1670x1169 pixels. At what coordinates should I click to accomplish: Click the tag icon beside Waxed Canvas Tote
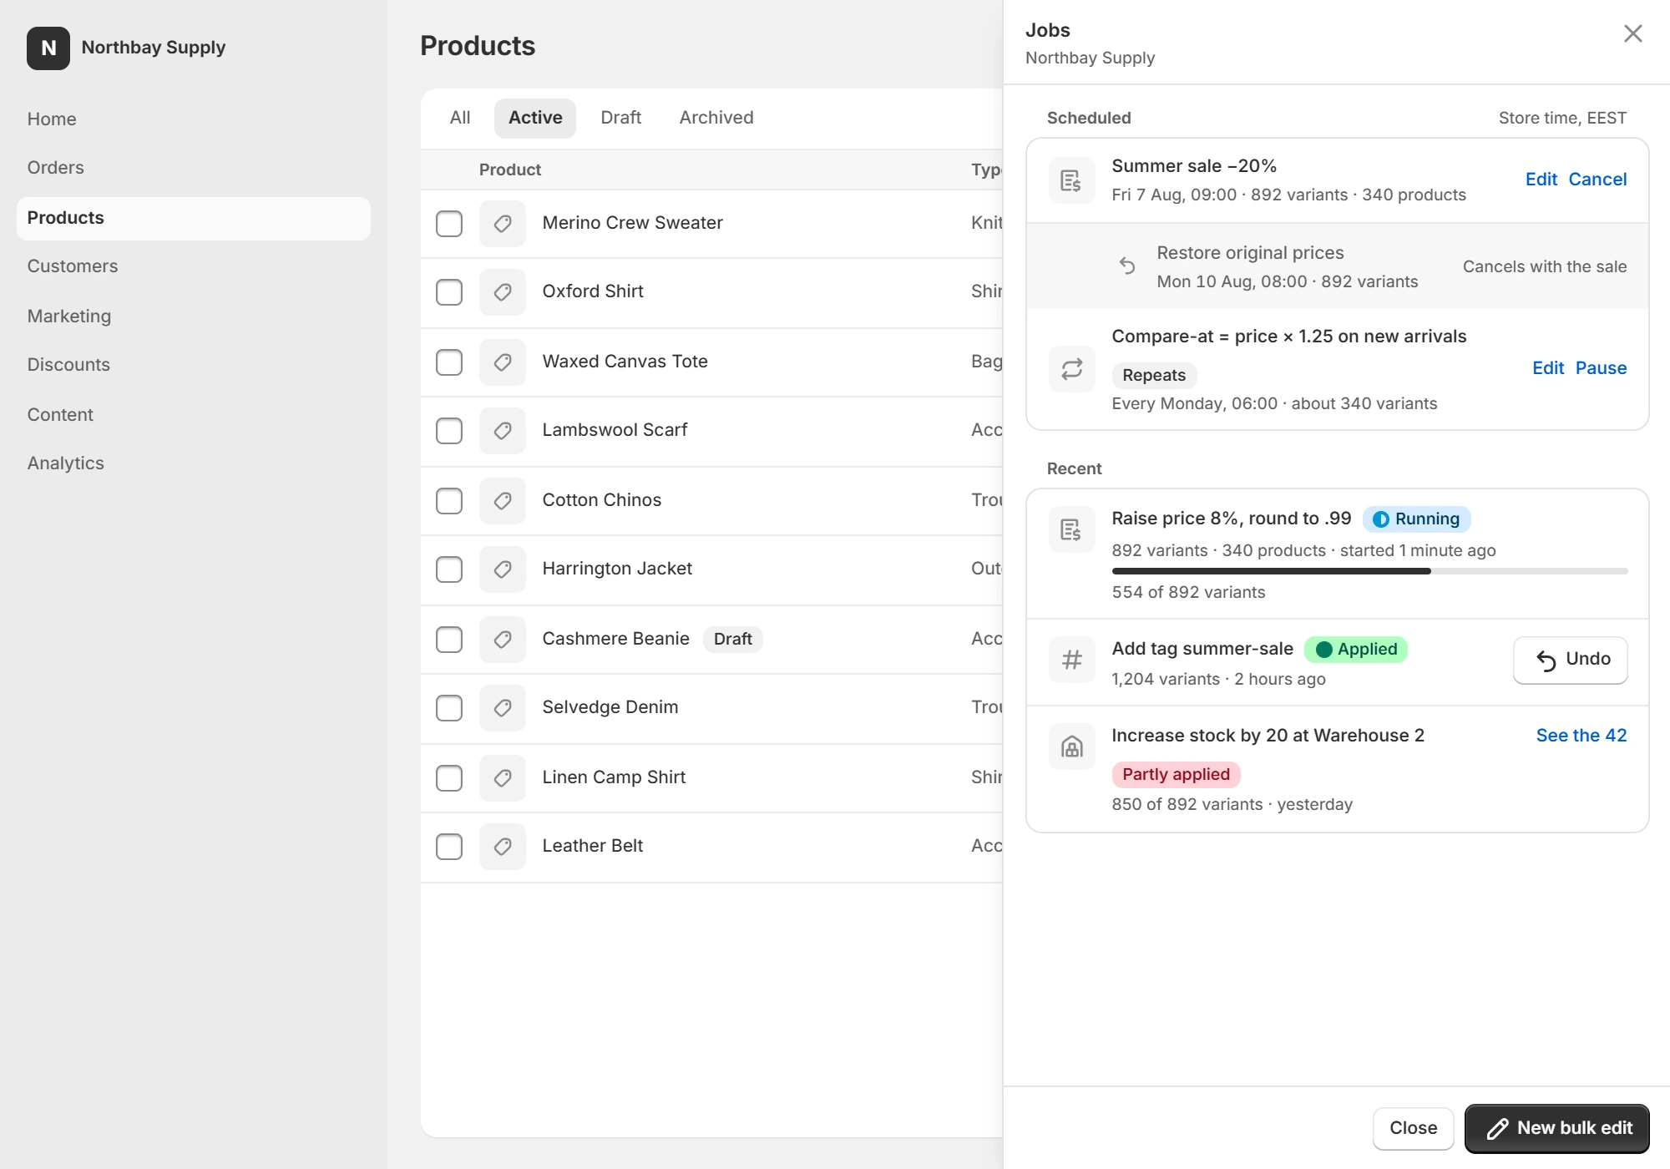(x=503, y=362)
